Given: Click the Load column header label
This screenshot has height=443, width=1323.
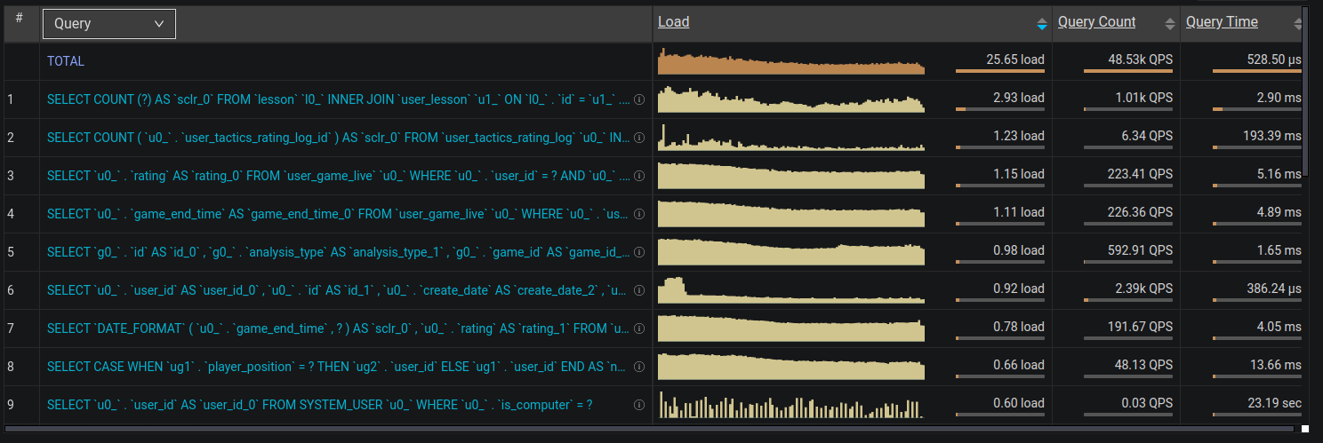Looking at the screenshot, I should (673, 22).
